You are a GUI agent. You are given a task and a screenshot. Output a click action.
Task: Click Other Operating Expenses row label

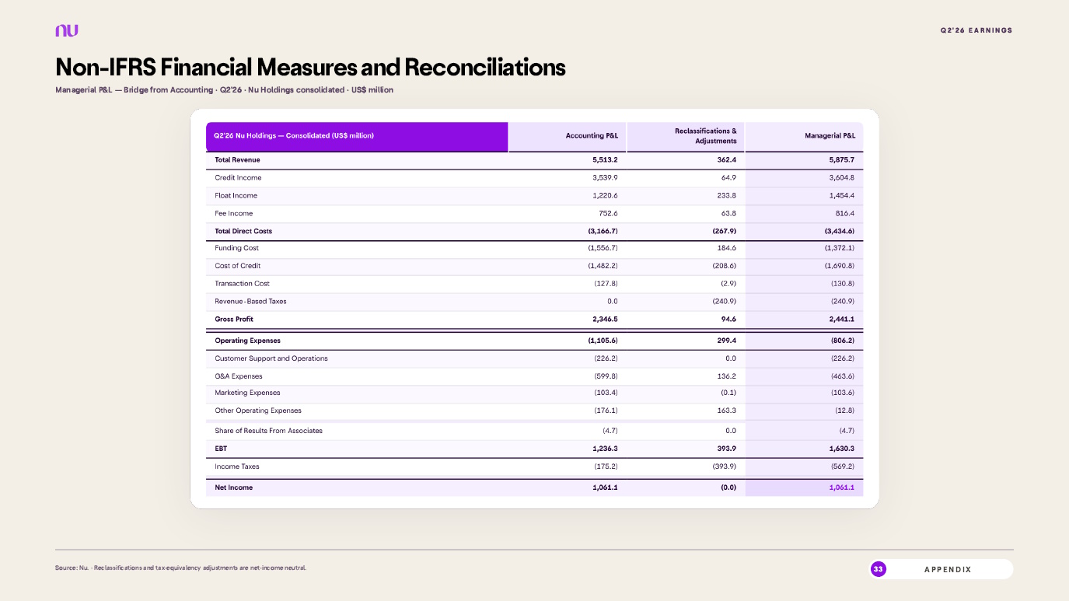click(258, 411)
